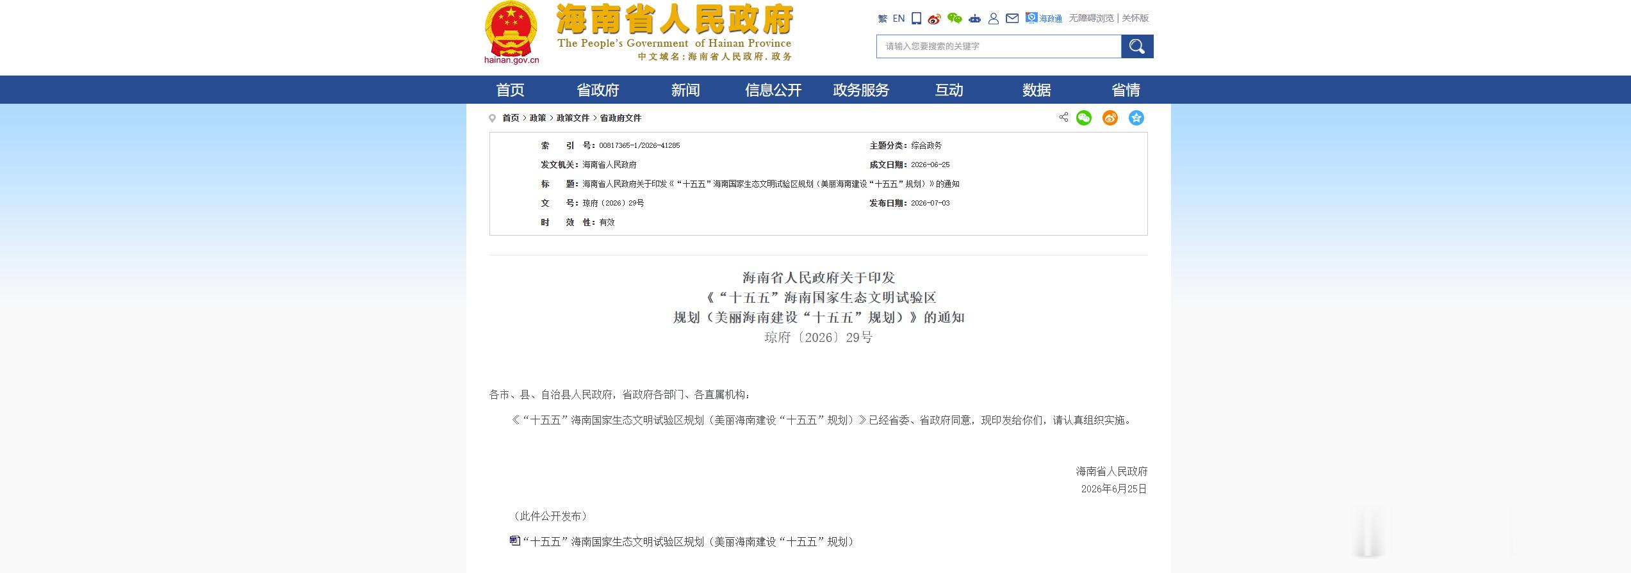This screenshot has width=1631, height=573.
Task: Click the 标题 row in the info box
Action: tap(750, 184)
